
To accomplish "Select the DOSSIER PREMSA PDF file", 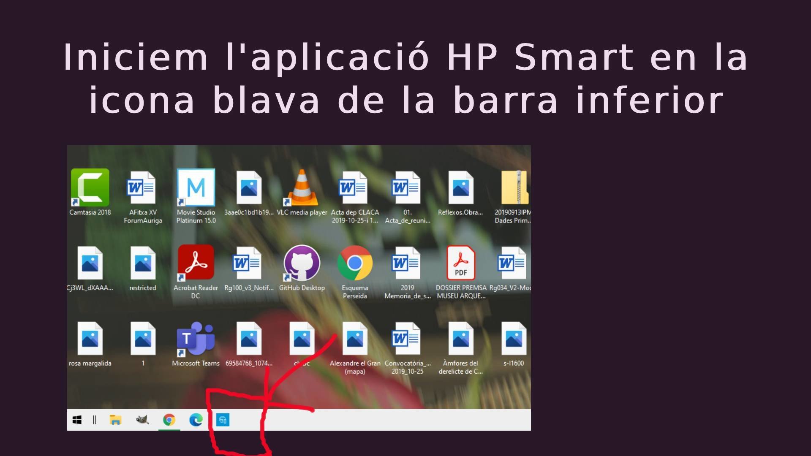I will point(461,263).
